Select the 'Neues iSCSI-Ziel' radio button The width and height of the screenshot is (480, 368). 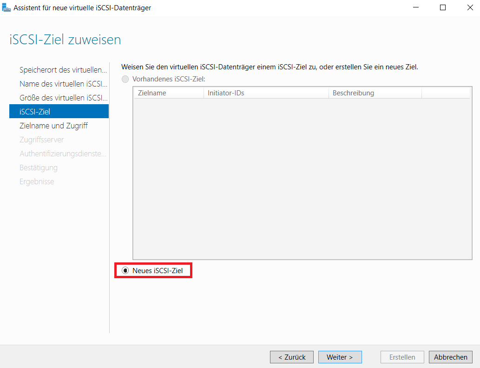tap(125, 270)
